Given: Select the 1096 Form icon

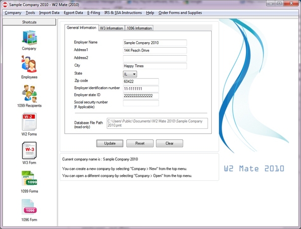Looking at the screenshot, I should tap(29, 207).
